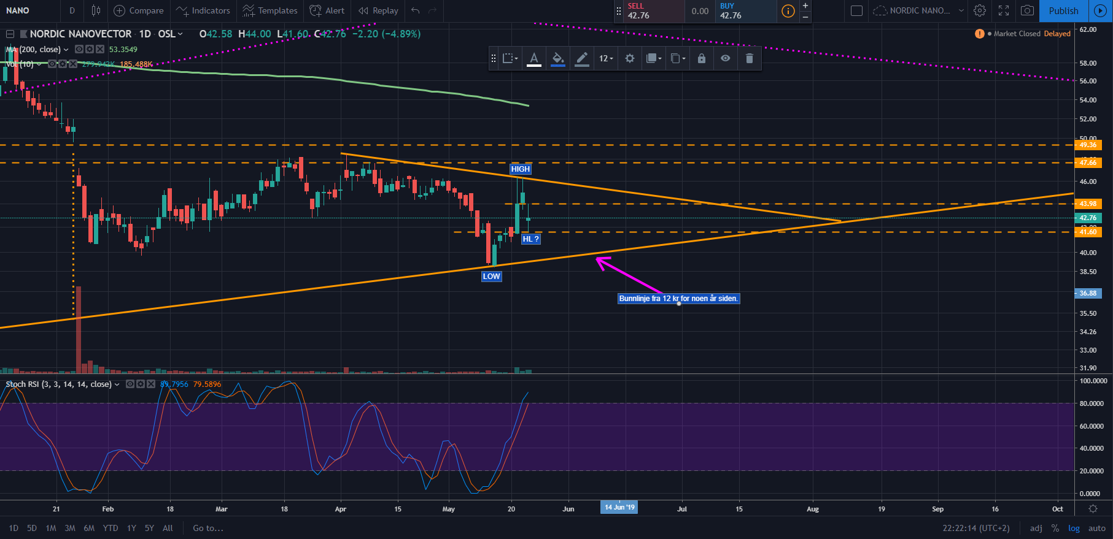The width and height of the screenshot is (1113, 539).
Task: Decrease order quantity with minus
Action: click(805, 17)
